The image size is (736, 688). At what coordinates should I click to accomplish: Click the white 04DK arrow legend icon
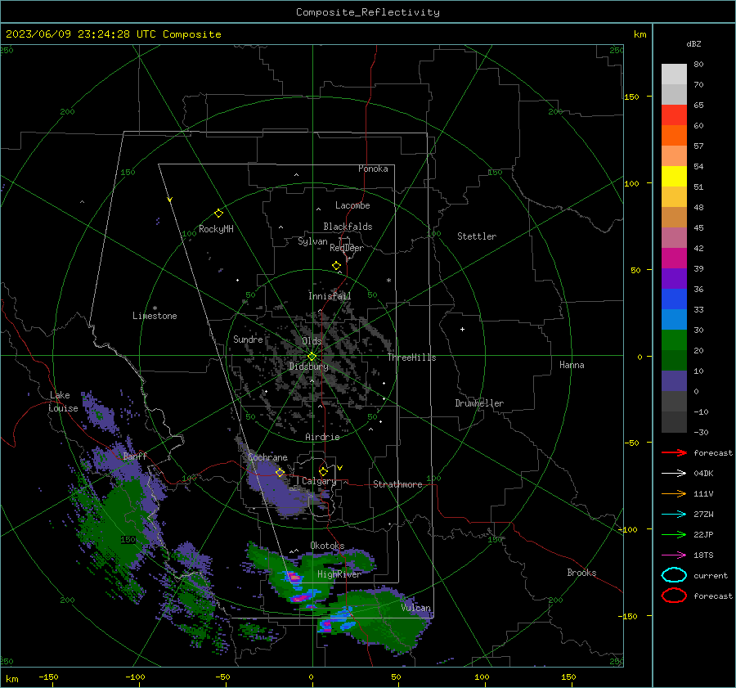pos(674,474)
